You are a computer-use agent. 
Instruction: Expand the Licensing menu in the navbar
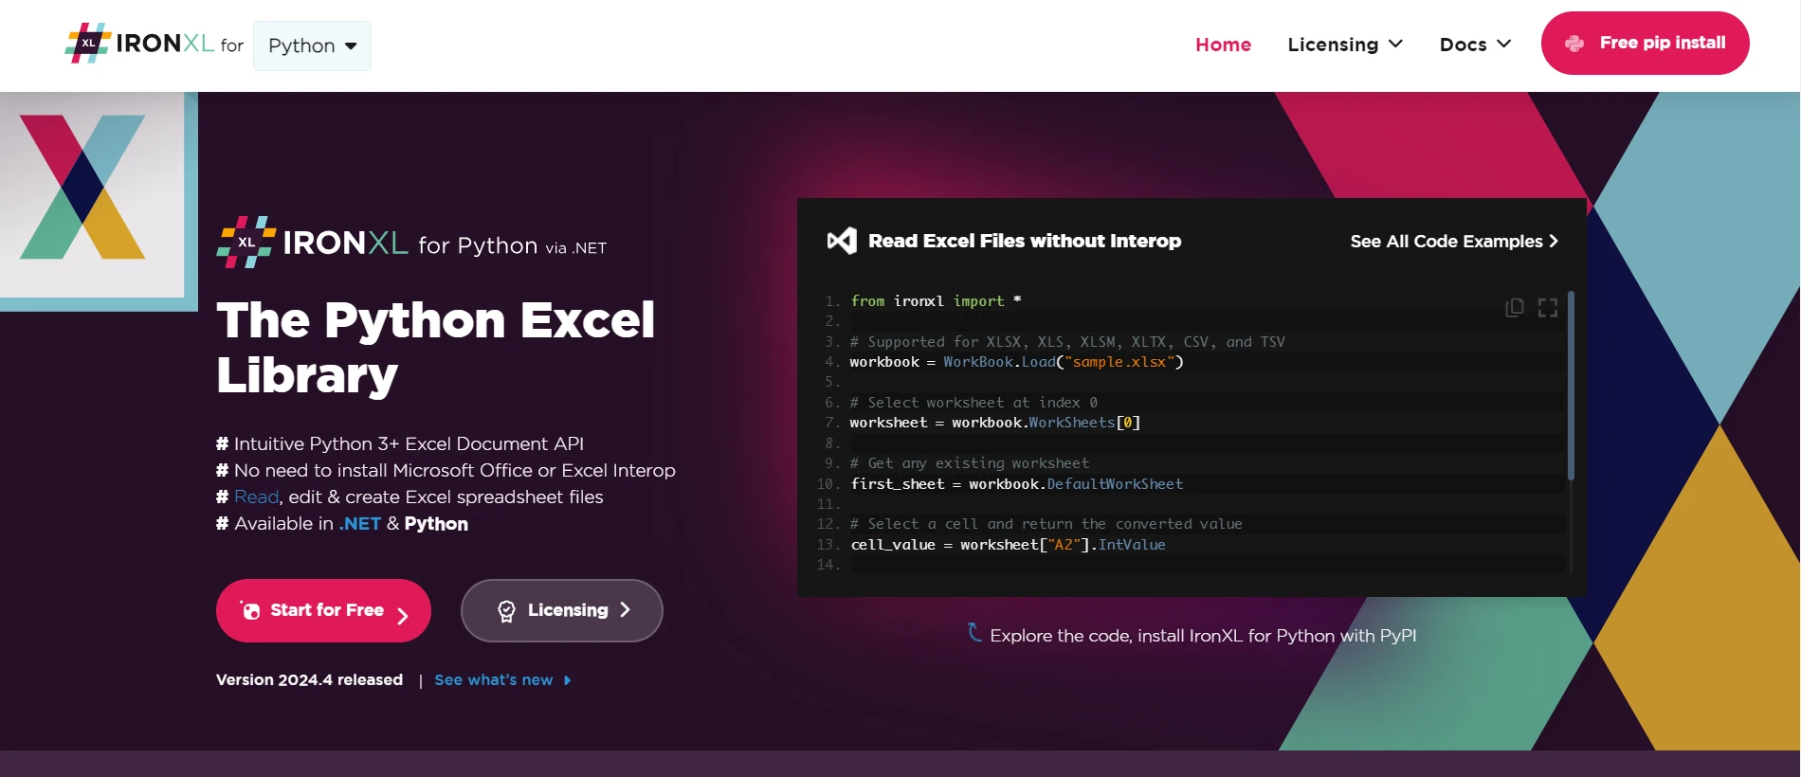(x=1344, y=45)
